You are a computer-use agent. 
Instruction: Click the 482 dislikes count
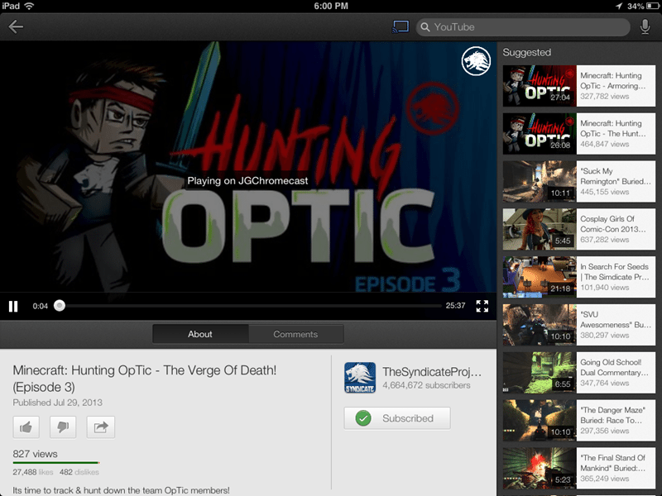[79, 472]
